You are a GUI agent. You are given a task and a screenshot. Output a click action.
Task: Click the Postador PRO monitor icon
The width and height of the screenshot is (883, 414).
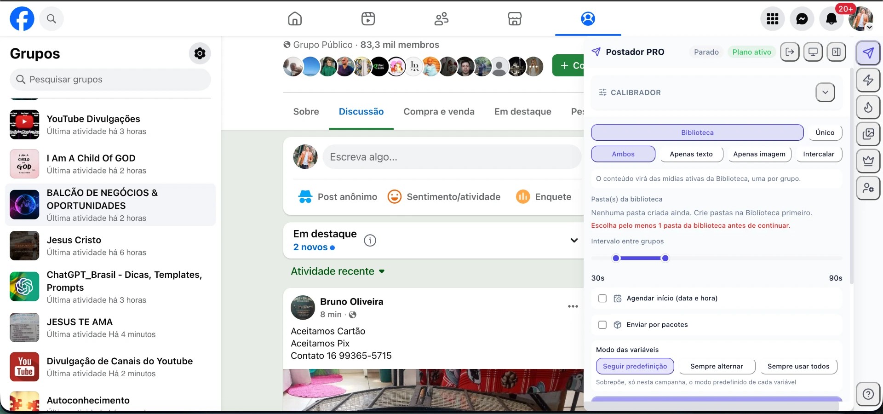(x=813, y=52)
